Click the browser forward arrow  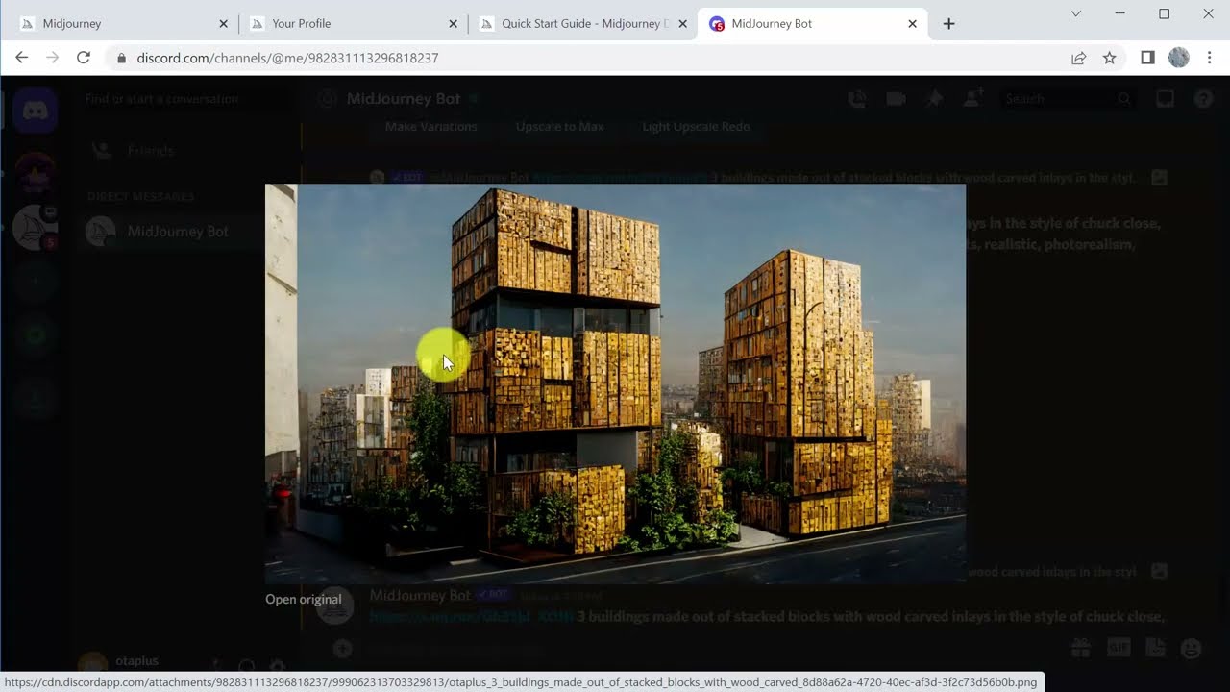[52, 58]
